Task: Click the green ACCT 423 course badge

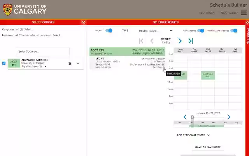Action: (14, 63)
